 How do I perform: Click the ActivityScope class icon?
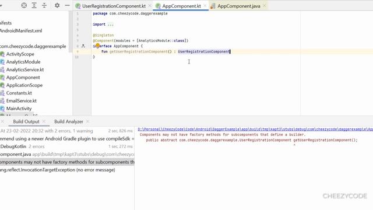coord(2,54)
